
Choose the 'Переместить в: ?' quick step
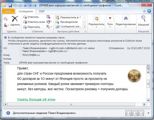(69, 17)
